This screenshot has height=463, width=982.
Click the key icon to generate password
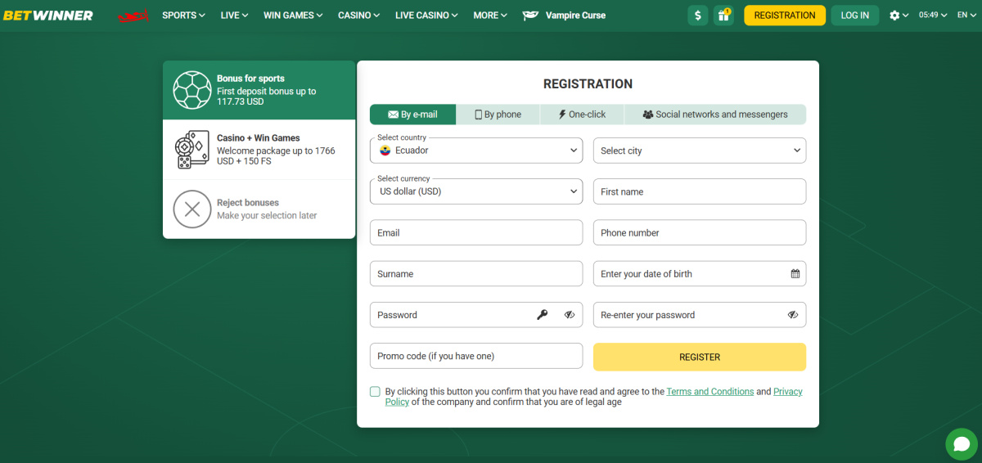542,315
